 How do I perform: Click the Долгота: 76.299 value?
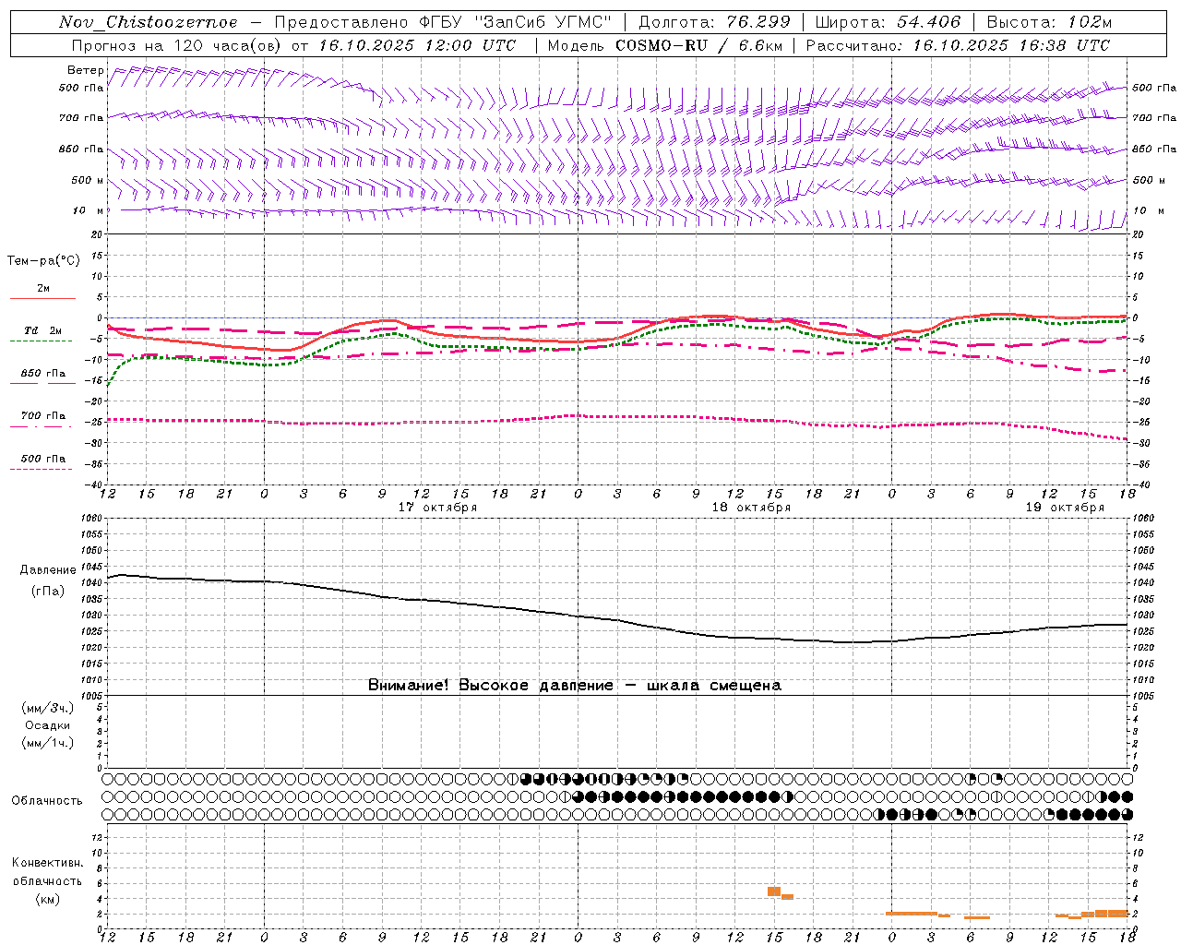point(713,22)
